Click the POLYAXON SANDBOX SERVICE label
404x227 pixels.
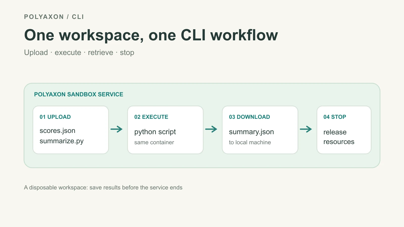tap(79, 94)
